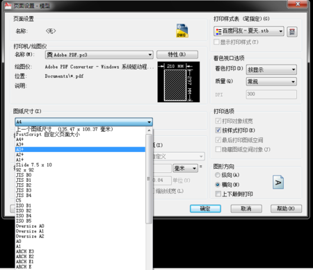Open 着色打印 dropdown showing 按显示
The height and width of the screenshot is (270, 313).
click(x=271, y=69)
